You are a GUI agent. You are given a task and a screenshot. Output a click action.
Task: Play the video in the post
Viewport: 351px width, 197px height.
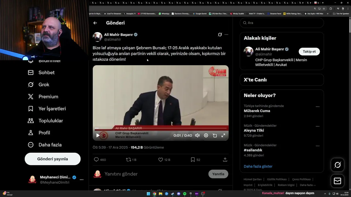(98, 135)
